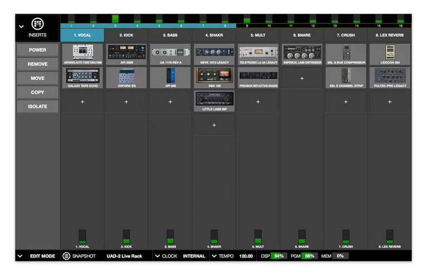Add an insert to the Shakr channel
This screenshot has height=277, width=427.
pyautogui.click(x=214, y=125)
